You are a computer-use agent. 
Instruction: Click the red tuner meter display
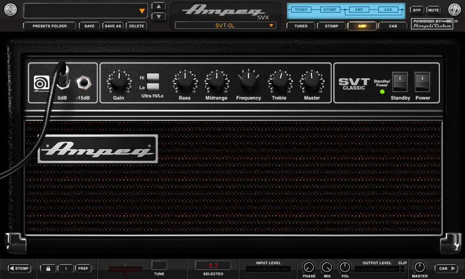[125, 269]
